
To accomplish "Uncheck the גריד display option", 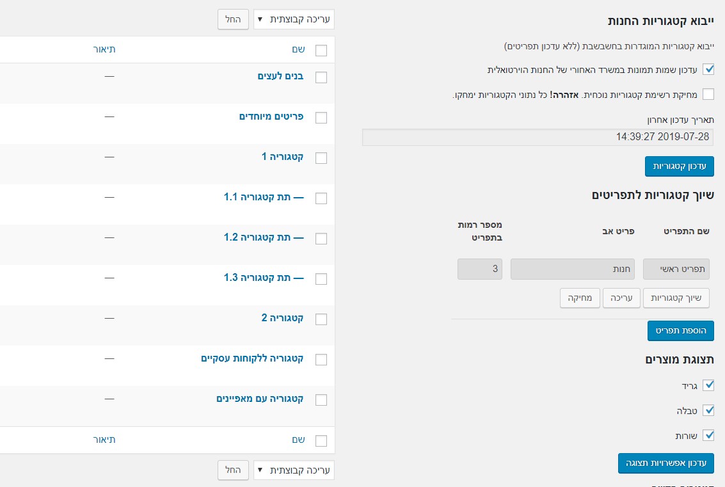I will click(x=708, y=385).
